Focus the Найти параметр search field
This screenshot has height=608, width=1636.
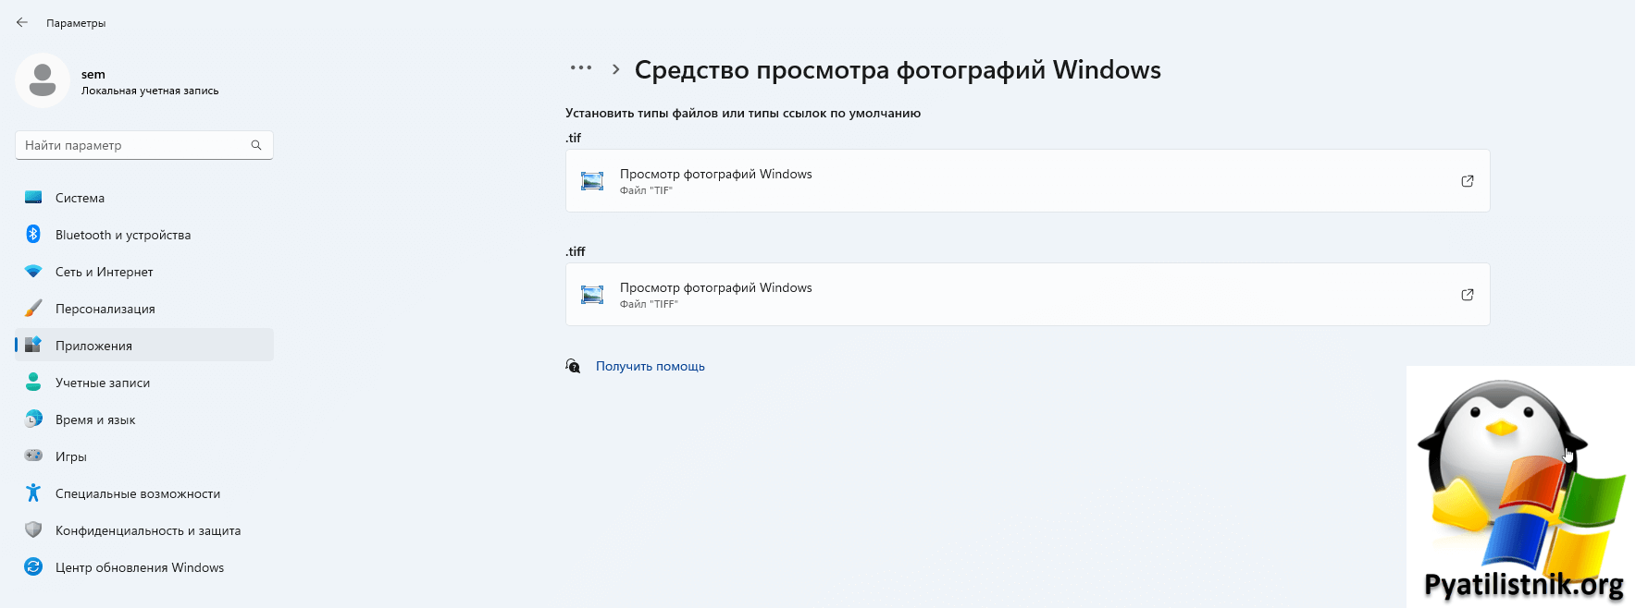[x=144, y=145]
